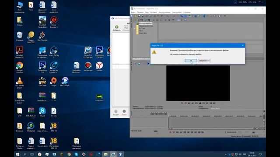
Task: Show hidden system tray icons arrow
Action: (x=226, y=154)
